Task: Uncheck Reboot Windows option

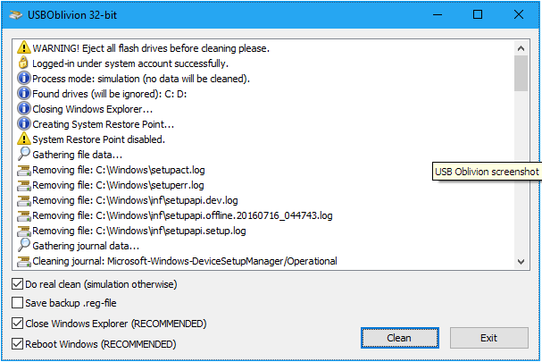Action: tap(17, 344)
